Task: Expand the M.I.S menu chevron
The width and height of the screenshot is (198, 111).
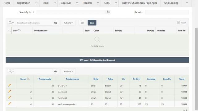Action: click(116, 3)
